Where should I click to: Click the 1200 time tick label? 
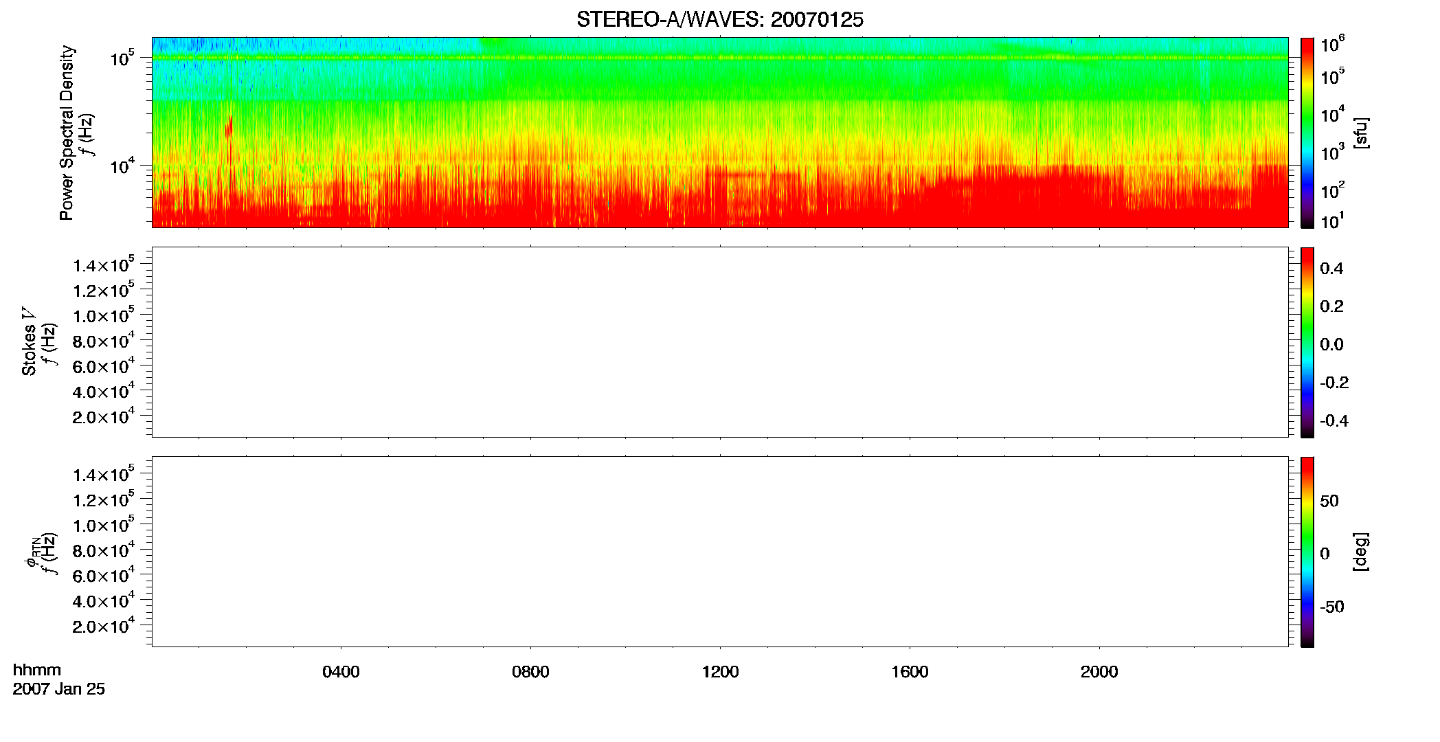coord(720,672)
